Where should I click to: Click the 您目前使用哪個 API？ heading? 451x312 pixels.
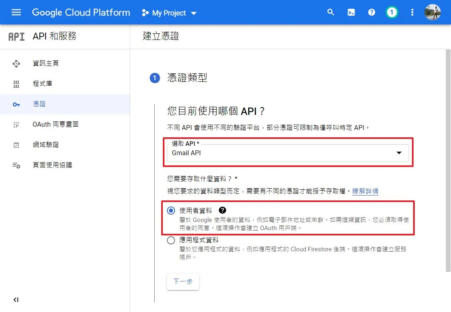(x=216, y=111)
